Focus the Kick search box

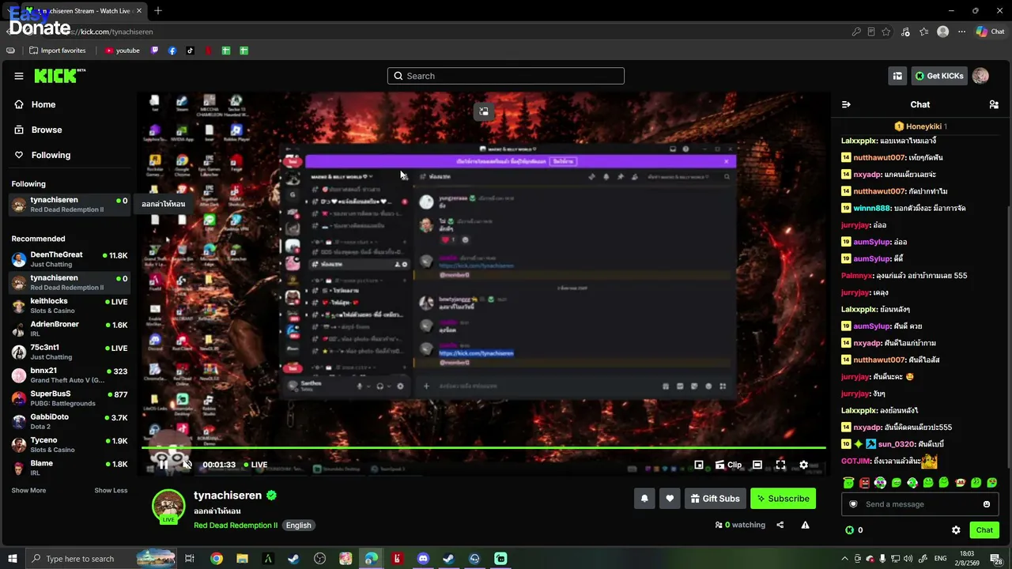click(x=506, y=76)
